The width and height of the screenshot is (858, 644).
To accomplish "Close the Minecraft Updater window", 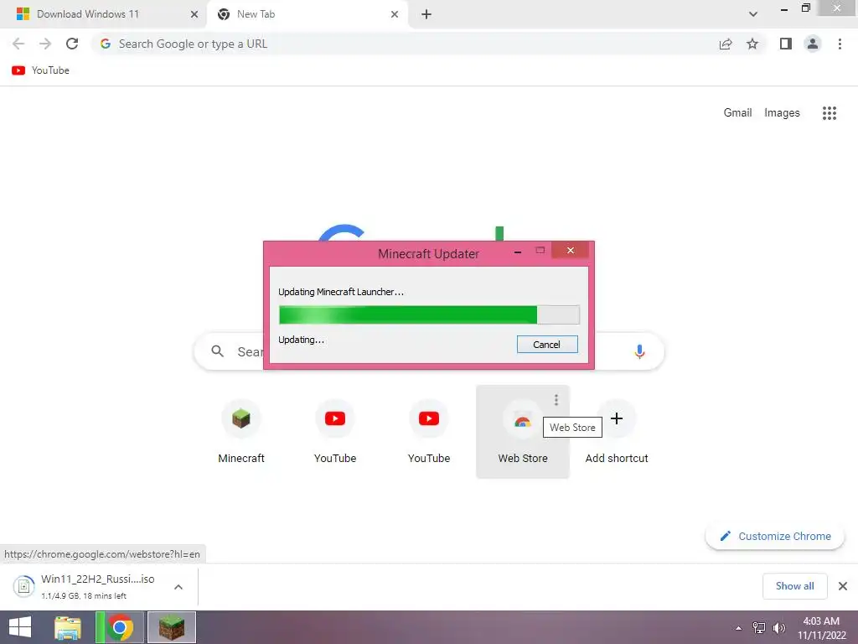I will (x=570, y=250).
